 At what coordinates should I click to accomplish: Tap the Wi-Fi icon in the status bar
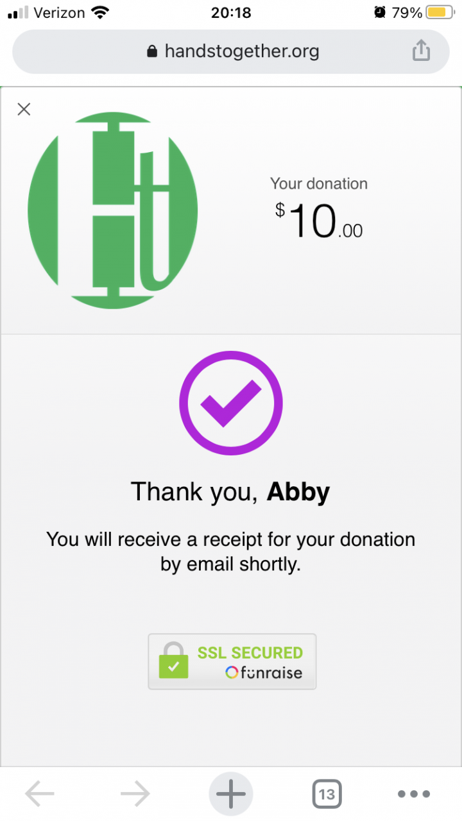click(x=100, y=12)
